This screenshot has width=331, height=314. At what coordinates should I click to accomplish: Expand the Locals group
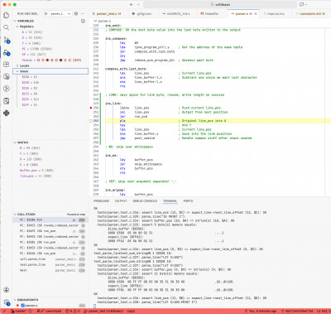[x=17, y=65]
